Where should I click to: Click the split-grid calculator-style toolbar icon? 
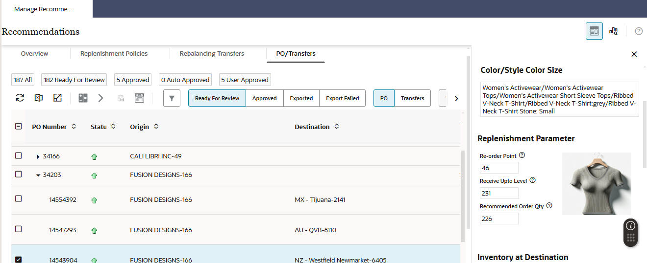[x=83, y=98]
